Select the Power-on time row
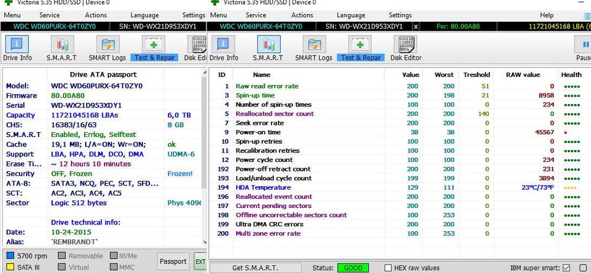Image resolution: width=591 pixels, height=273 pixels. point(399,132)
